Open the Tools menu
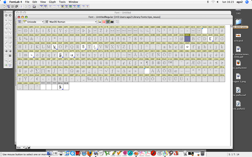Viewport: 252px width, 157px height. [x=62, y=2]
